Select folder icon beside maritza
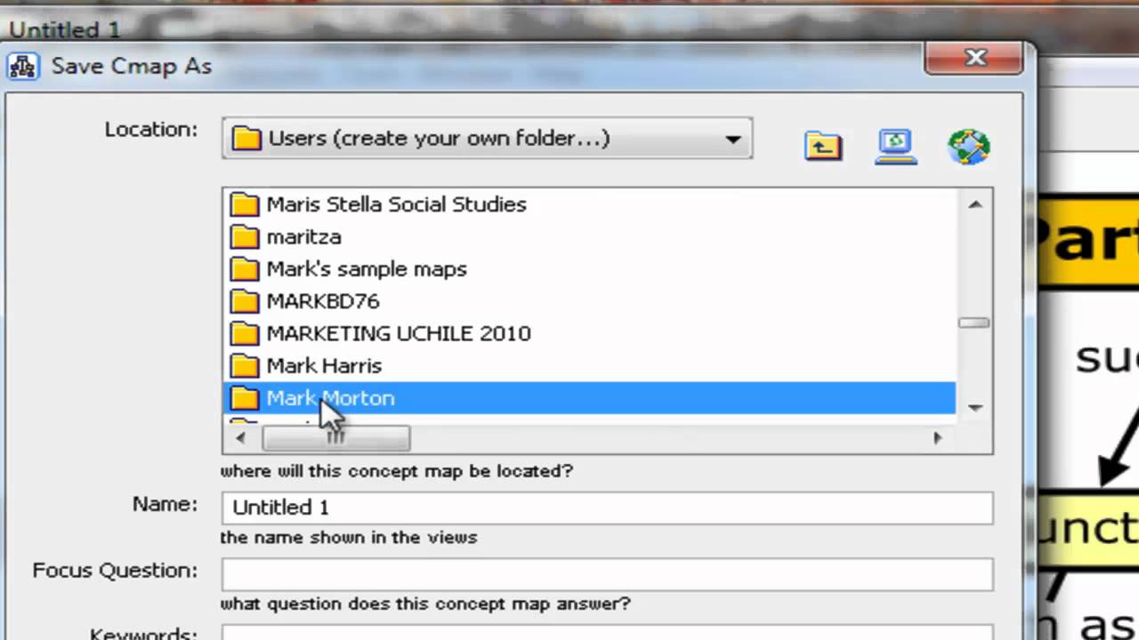The width and height of the screenshot is (1139, 640). [x=244, y=237]
